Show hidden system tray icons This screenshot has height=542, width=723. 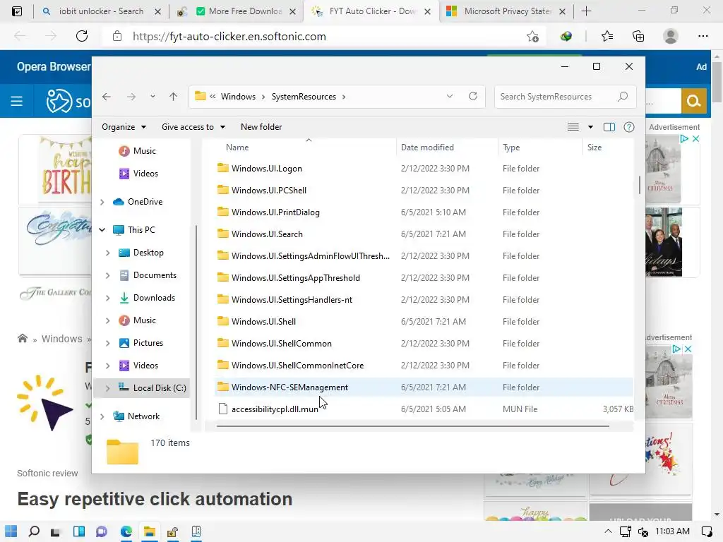608,531
